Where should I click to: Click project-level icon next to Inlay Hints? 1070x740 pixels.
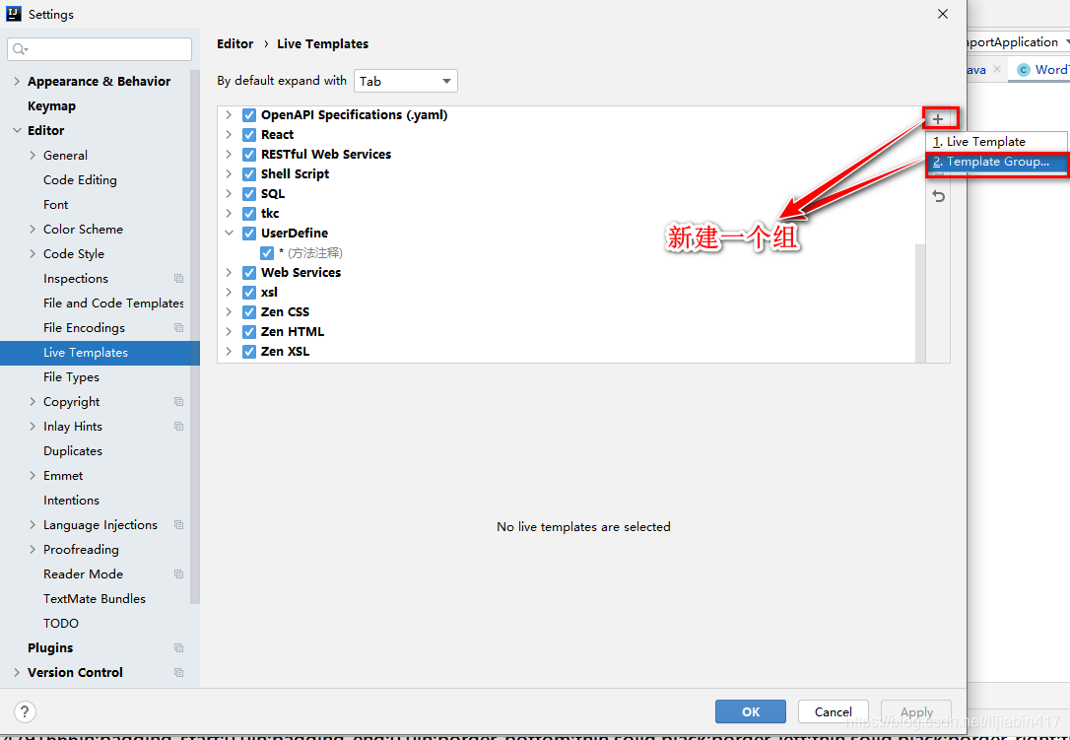pos(178,426)
